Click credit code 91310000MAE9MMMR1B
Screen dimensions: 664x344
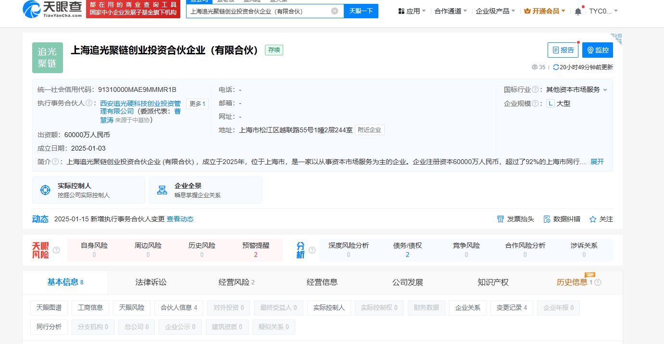137,89
